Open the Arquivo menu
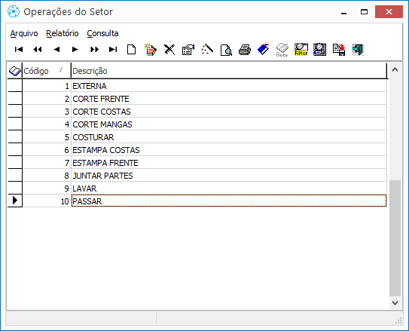409x331 pixels. (x=24, y=33)
